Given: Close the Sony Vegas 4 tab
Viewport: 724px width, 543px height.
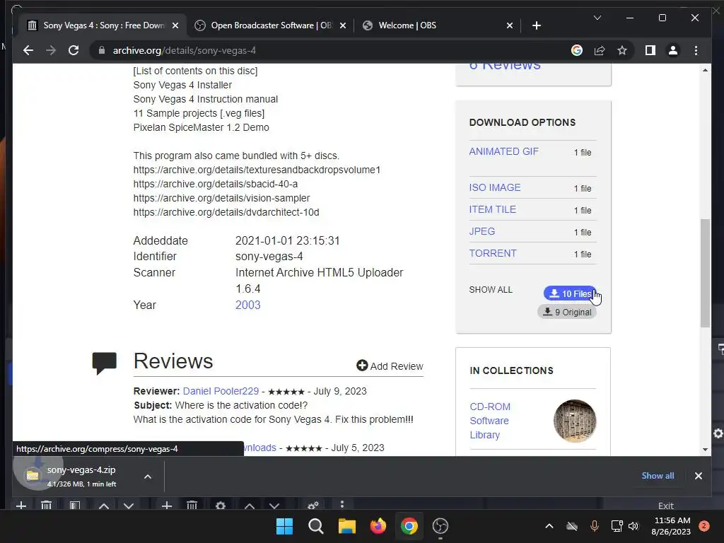Looking at the screenshot, I should 175,25.
